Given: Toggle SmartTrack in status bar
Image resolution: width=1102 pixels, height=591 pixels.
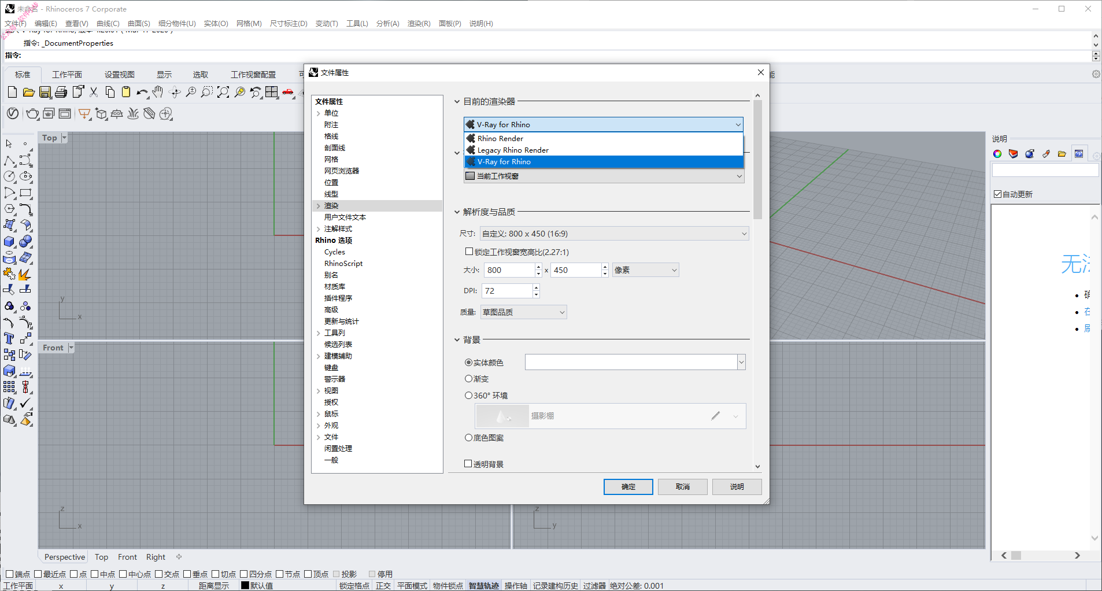Looking at the screenshot, I should point(483,586).
